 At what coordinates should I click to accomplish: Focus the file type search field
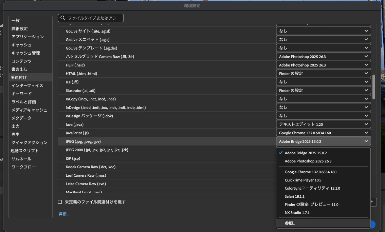[91, 18]
